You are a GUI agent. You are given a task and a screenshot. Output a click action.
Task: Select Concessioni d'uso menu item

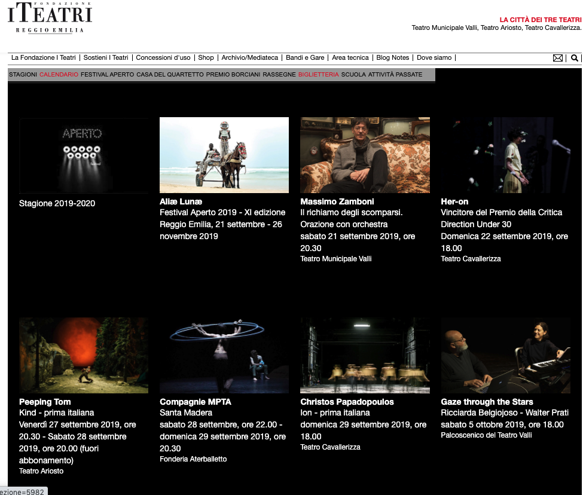coord(163,57)
